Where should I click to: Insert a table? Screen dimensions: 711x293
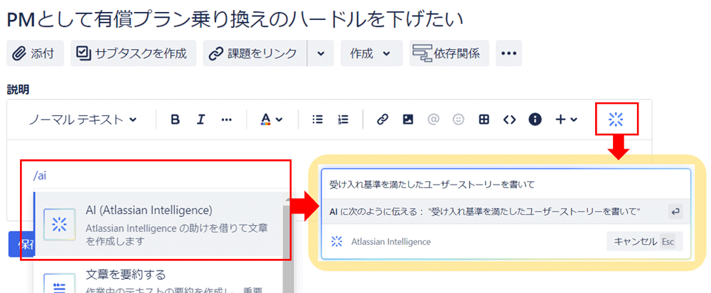(484, 119)
